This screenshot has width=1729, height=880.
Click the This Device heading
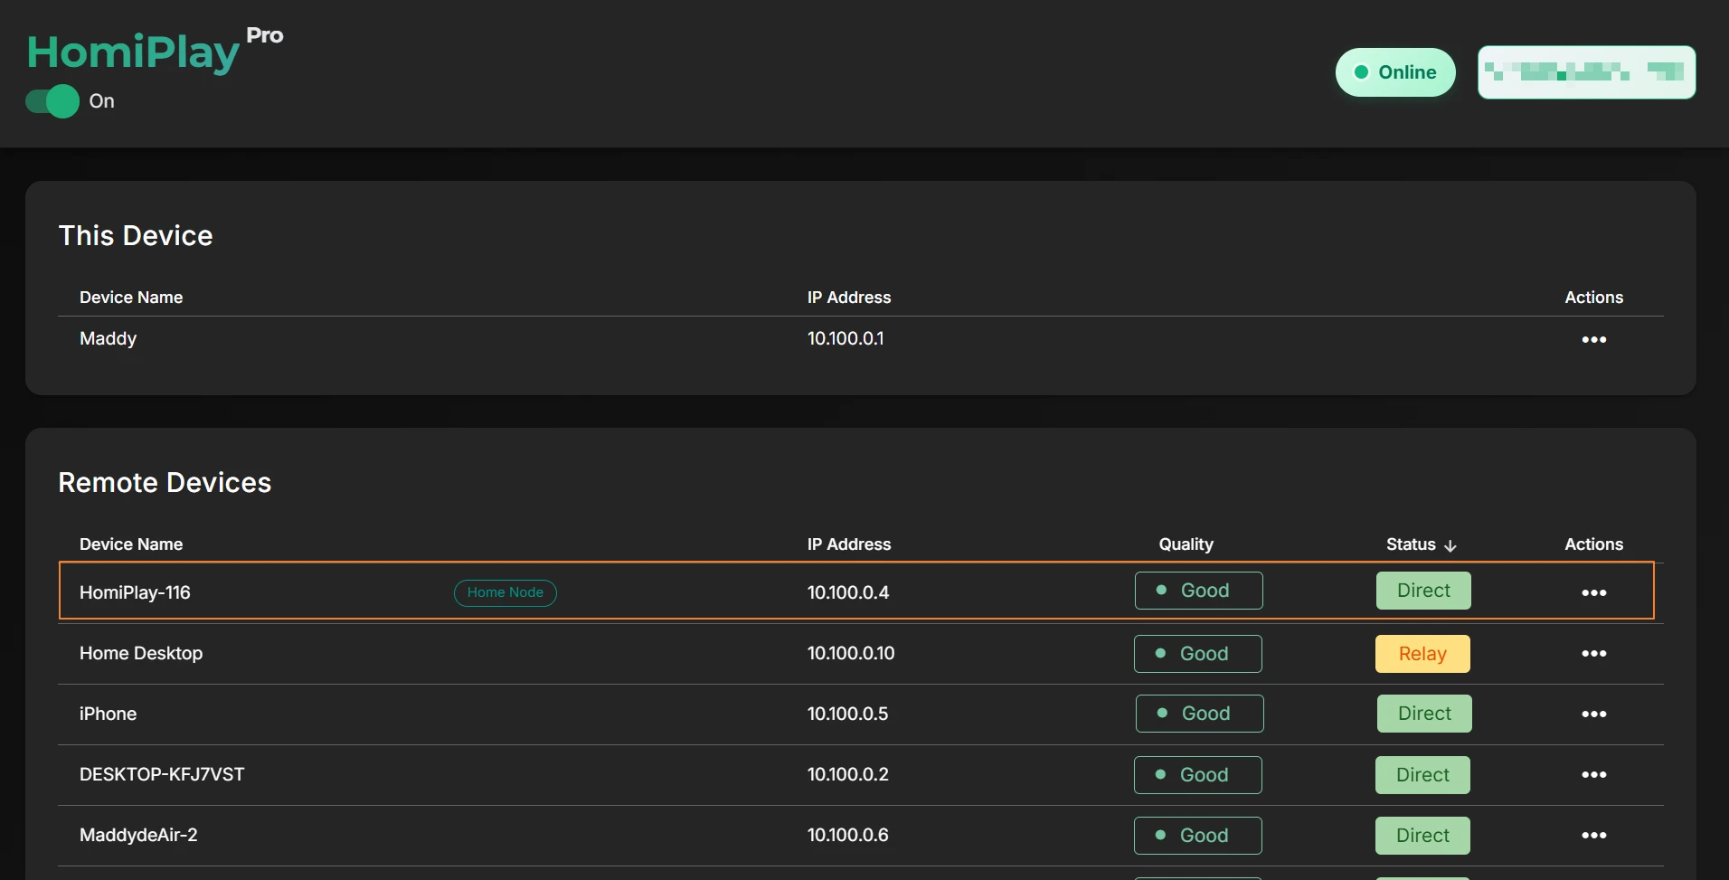[x=136, y=235]
